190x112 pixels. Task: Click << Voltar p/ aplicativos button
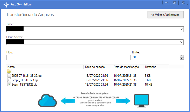coord(165,15)
